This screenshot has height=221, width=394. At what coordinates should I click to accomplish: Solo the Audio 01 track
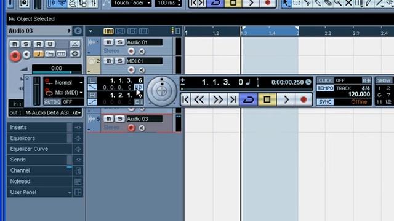click(x=120, y=42)
